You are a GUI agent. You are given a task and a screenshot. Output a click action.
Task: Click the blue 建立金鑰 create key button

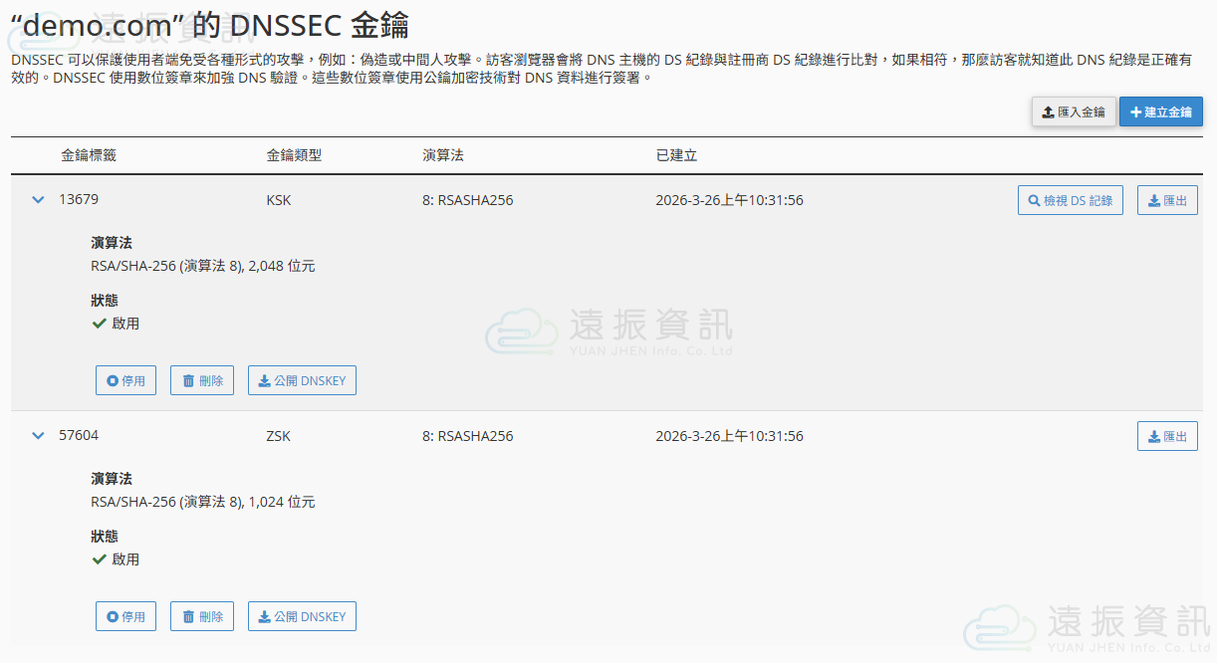click(x=1160, y=111)
